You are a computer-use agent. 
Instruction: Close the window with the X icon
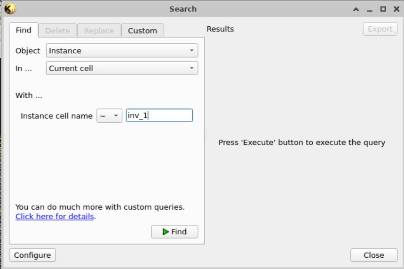coord(396,9)
